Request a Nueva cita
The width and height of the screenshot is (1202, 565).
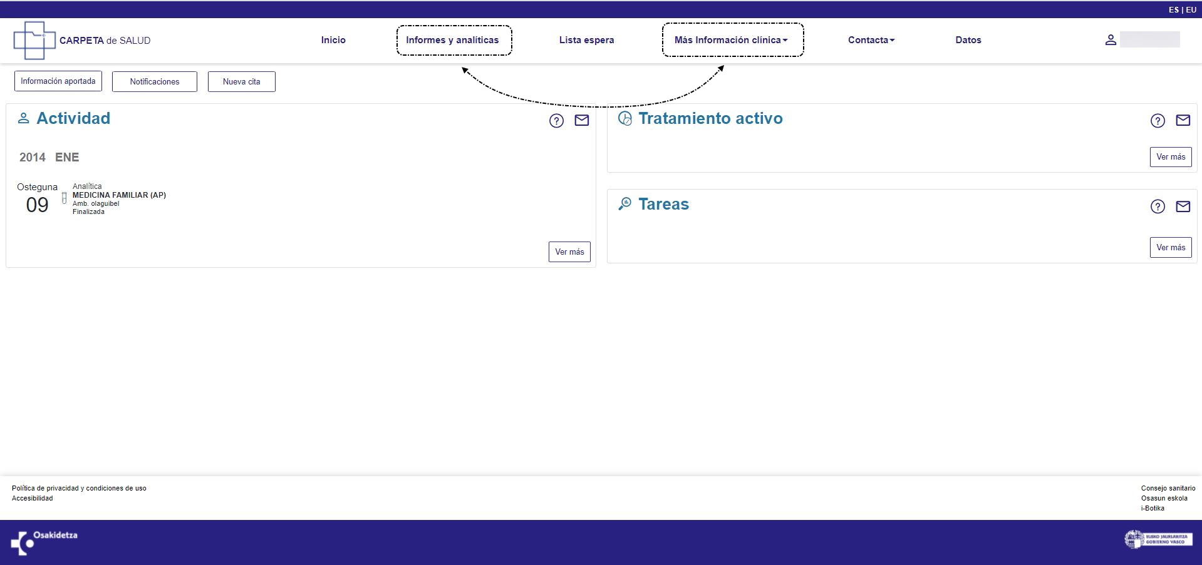(242, 81)
